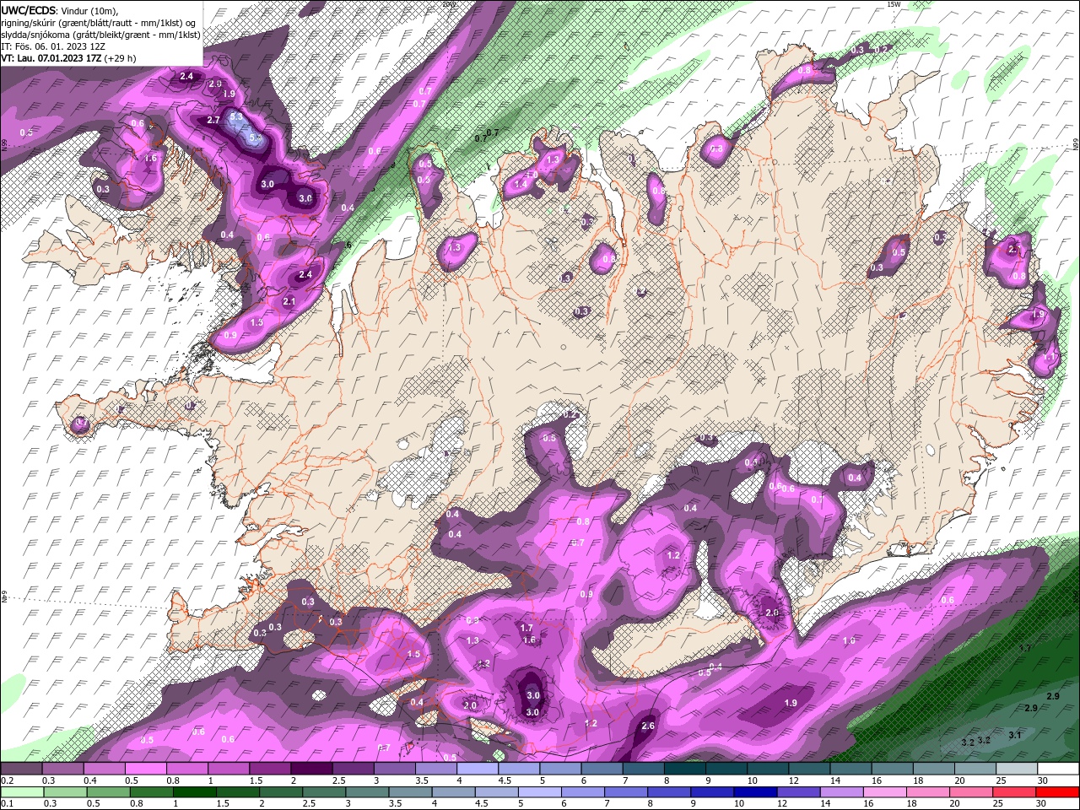Click the 1.4 value on the north coast
This screenshot has height=810, width=1080.
521,184
